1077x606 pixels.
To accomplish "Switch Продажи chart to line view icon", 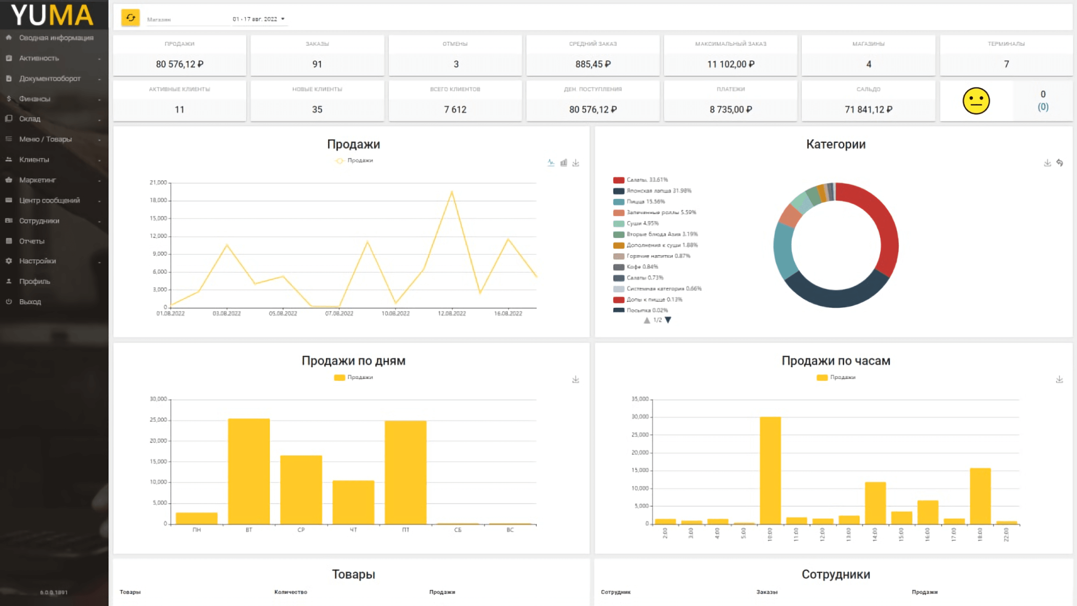I will 551,162.
